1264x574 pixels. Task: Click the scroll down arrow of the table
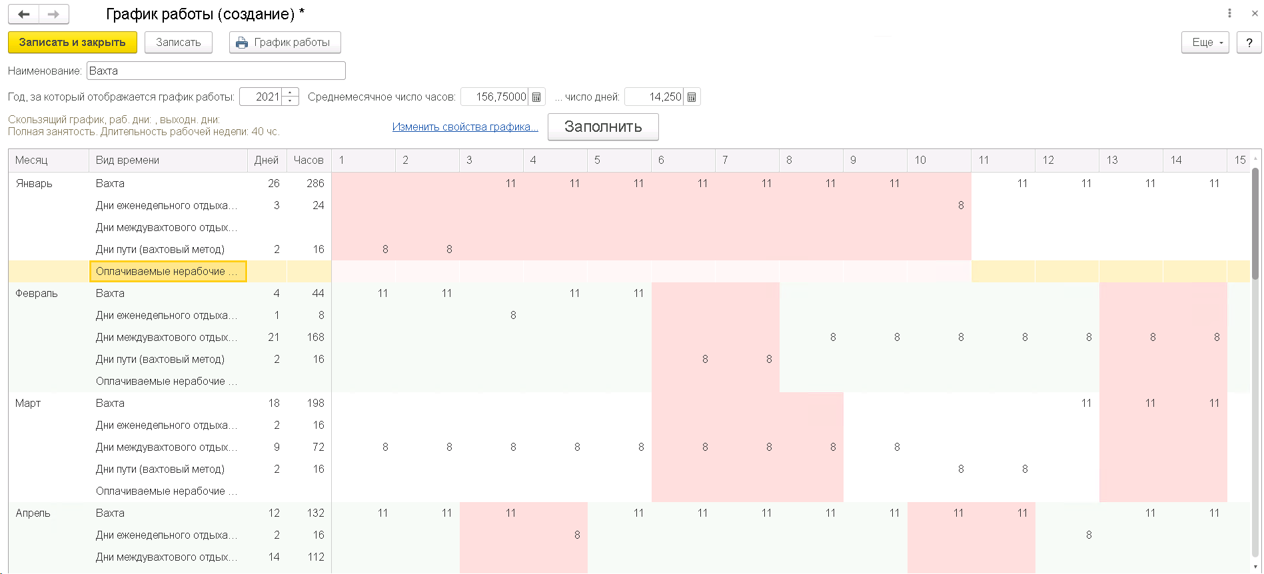click(x=1255, y=567)
